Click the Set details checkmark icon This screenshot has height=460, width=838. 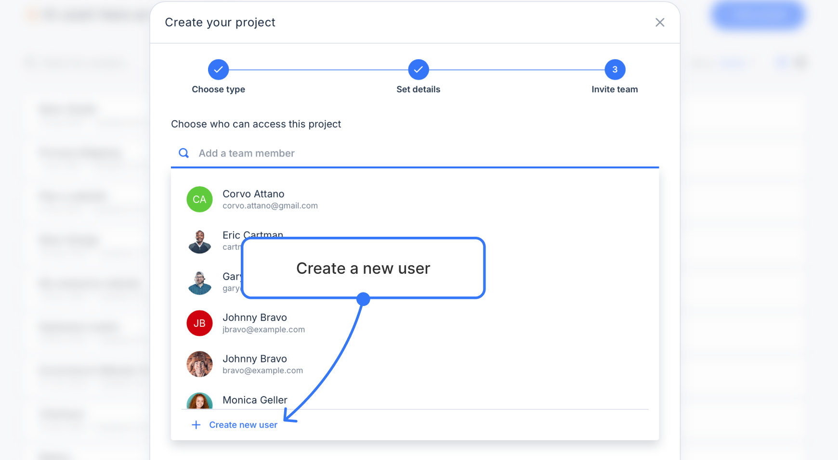tap(418, 69)
